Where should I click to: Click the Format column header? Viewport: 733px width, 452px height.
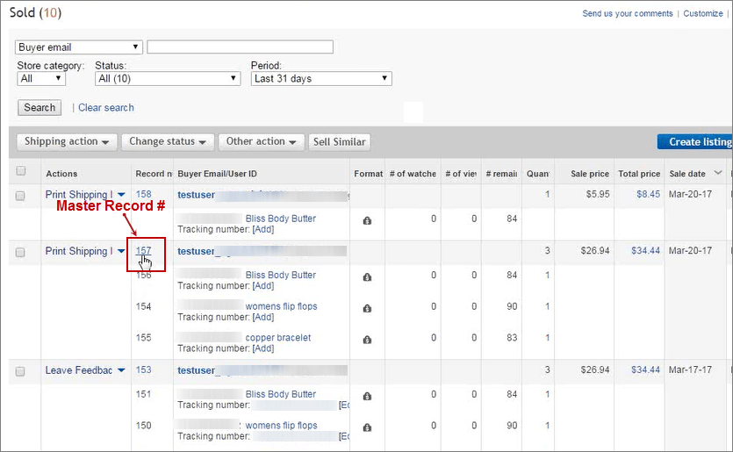pyautogui.click(x=369, y=174)
